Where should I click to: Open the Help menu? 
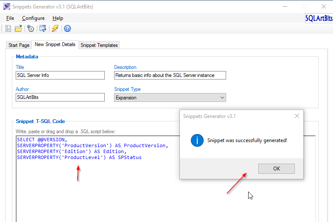tap(58, 18)
